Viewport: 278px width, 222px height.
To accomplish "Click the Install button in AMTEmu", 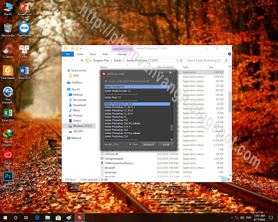I will click(166, 144).
